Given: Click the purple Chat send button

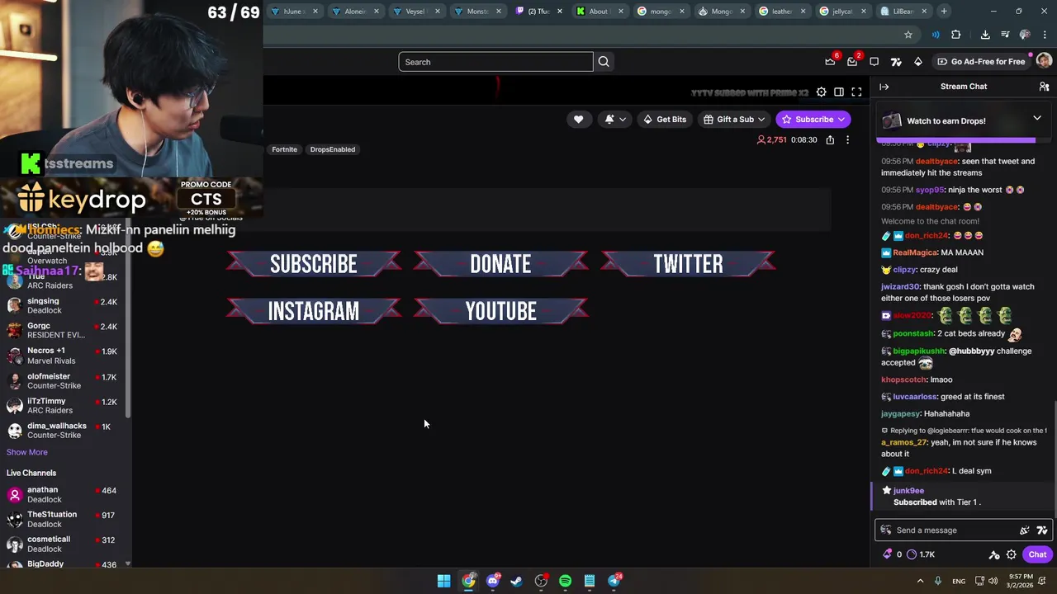Looking at the screenshot, I should point(1037,554).
